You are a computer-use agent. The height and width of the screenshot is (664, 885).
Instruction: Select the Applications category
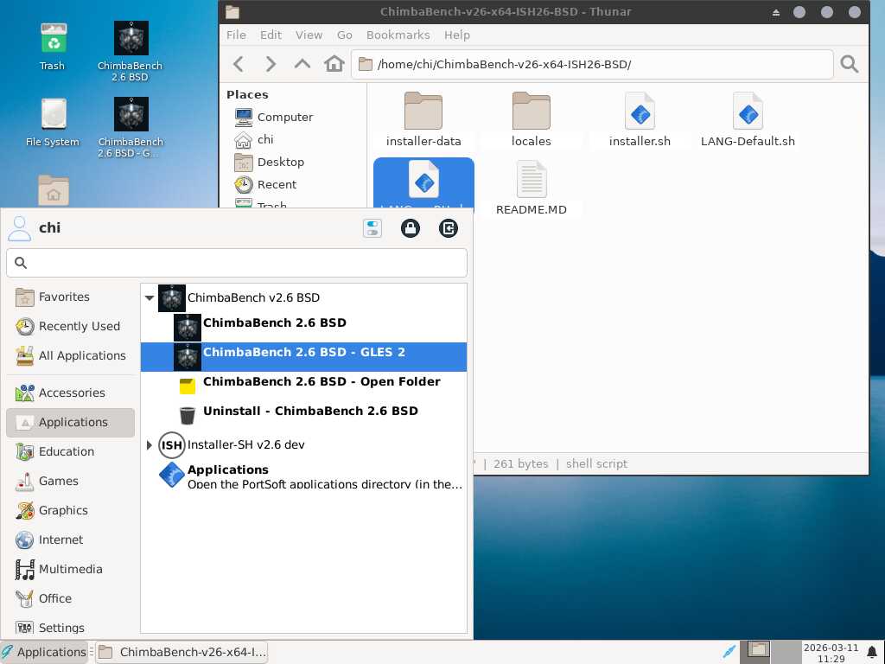tap(71, 422)
